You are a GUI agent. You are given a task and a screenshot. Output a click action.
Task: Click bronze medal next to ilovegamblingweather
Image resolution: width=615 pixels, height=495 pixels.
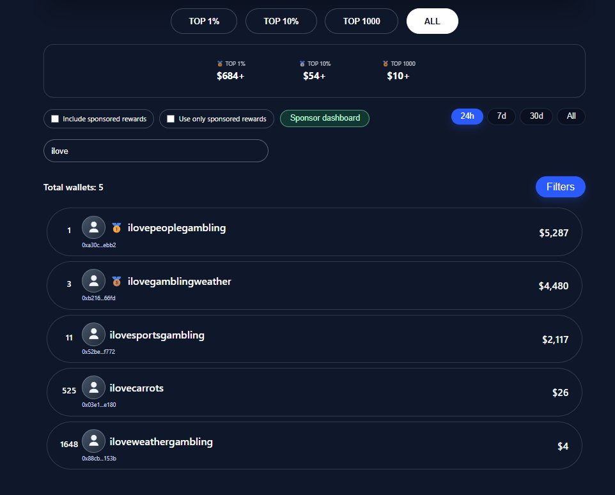116,281
